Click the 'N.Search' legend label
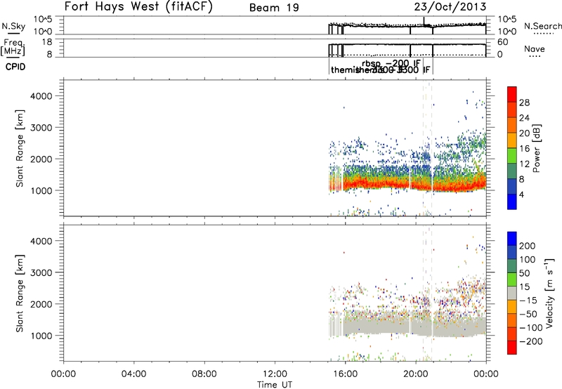 click(542, 26)
